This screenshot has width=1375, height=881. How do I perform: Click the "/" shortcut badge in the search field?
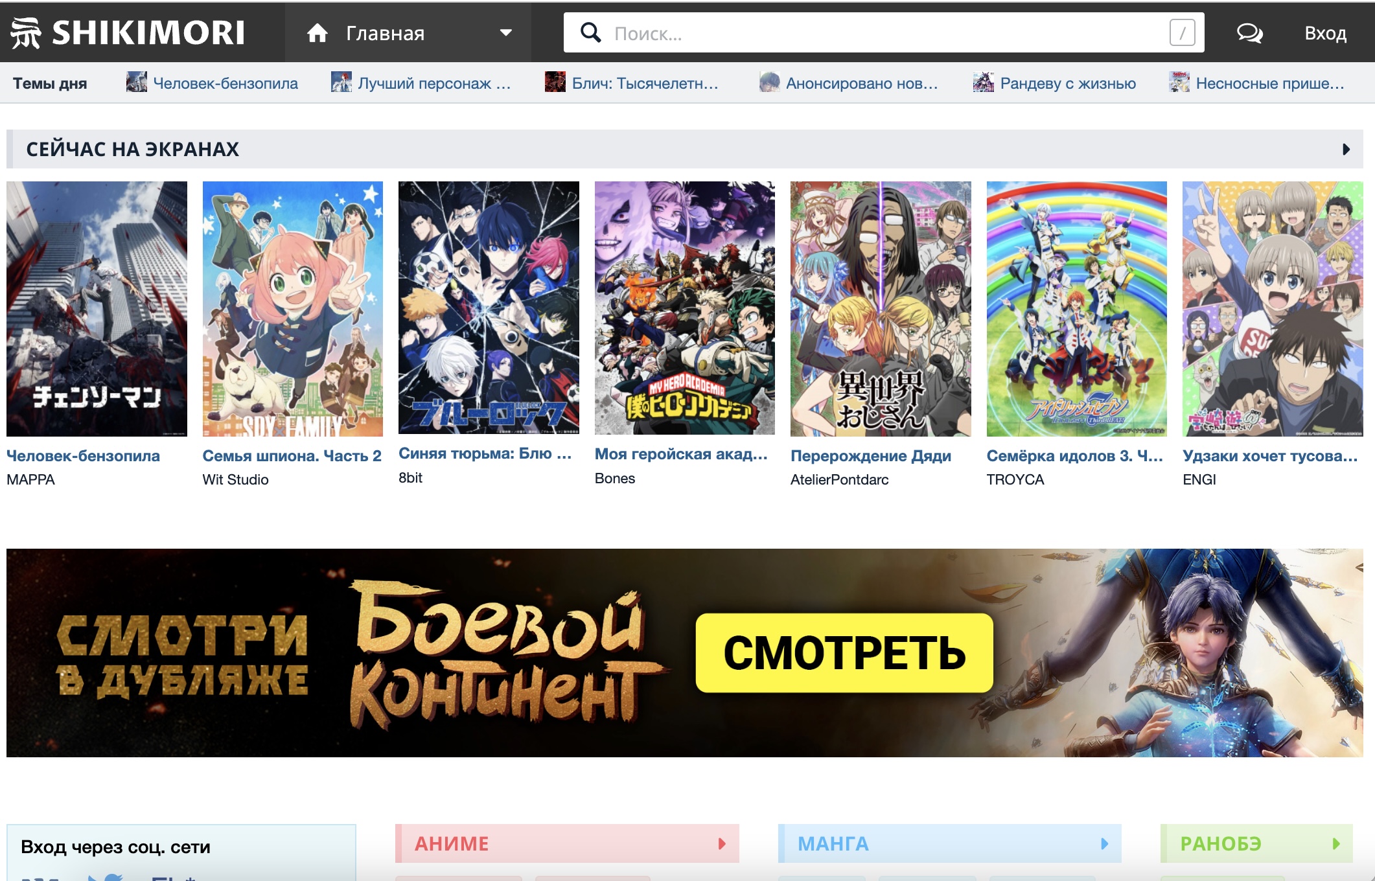click(x=1183, y=32)
